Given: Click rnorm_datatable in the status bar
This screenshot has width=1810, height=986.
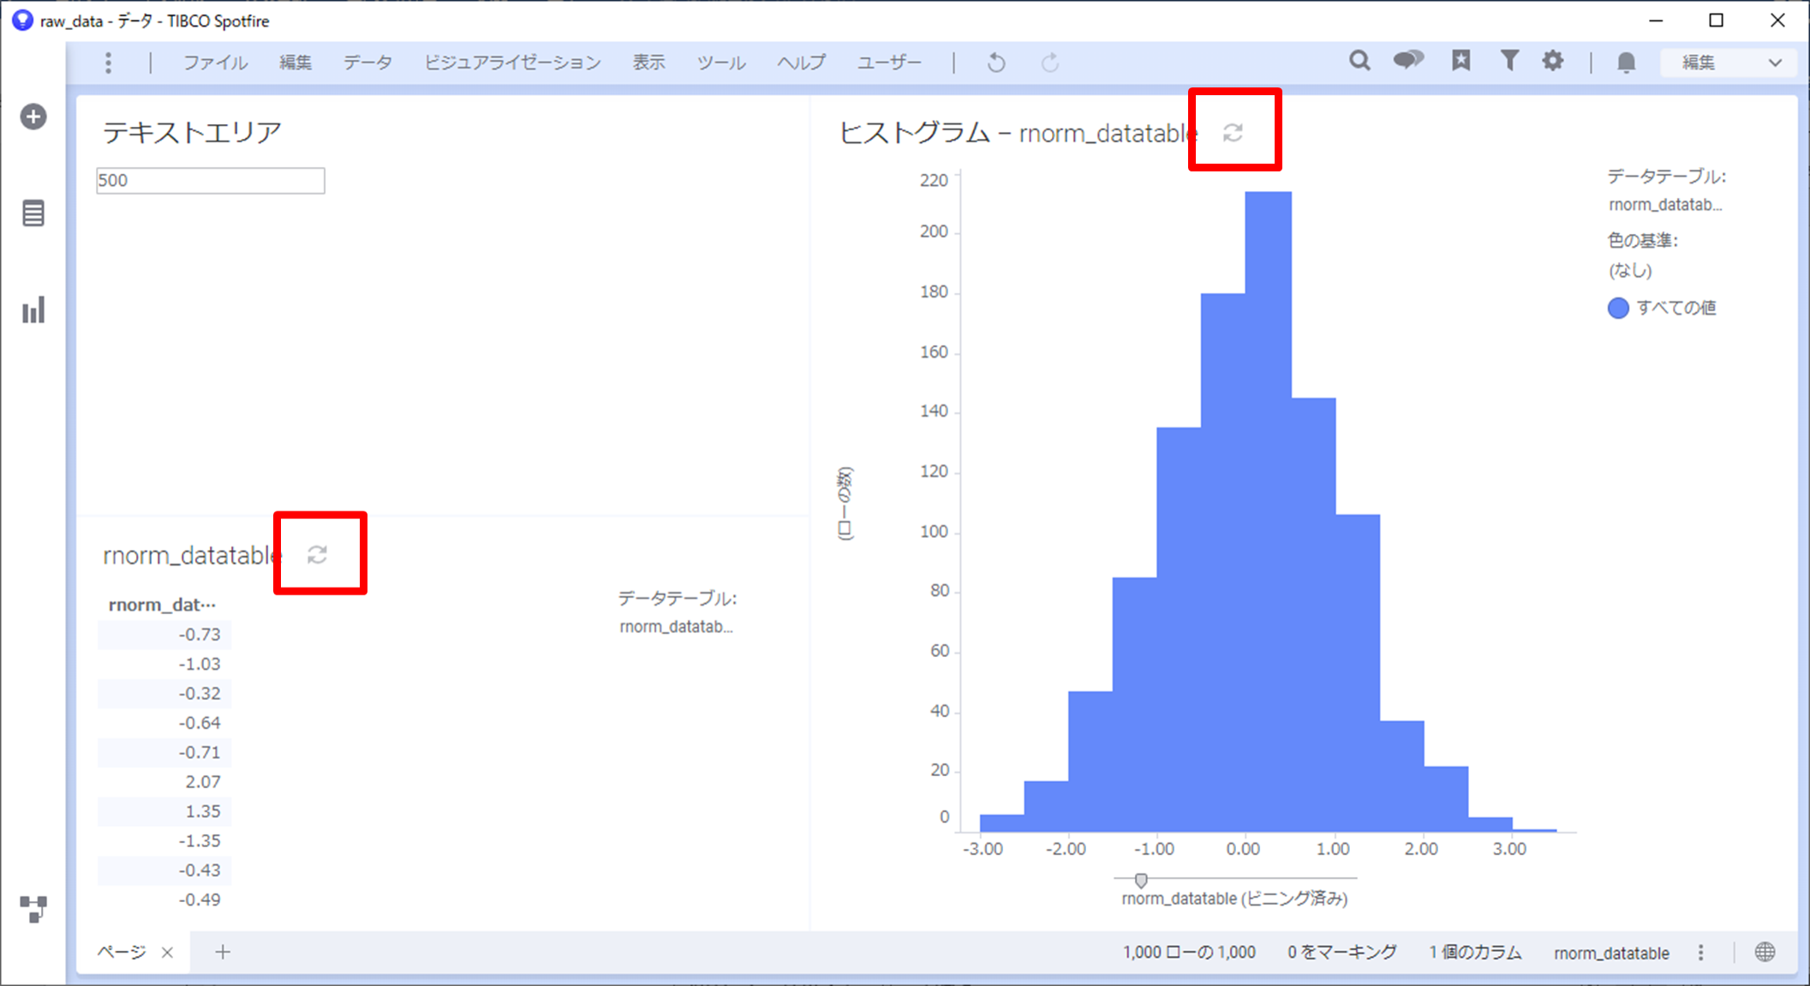Looking at the screenshot, I should coord(1611,953).
